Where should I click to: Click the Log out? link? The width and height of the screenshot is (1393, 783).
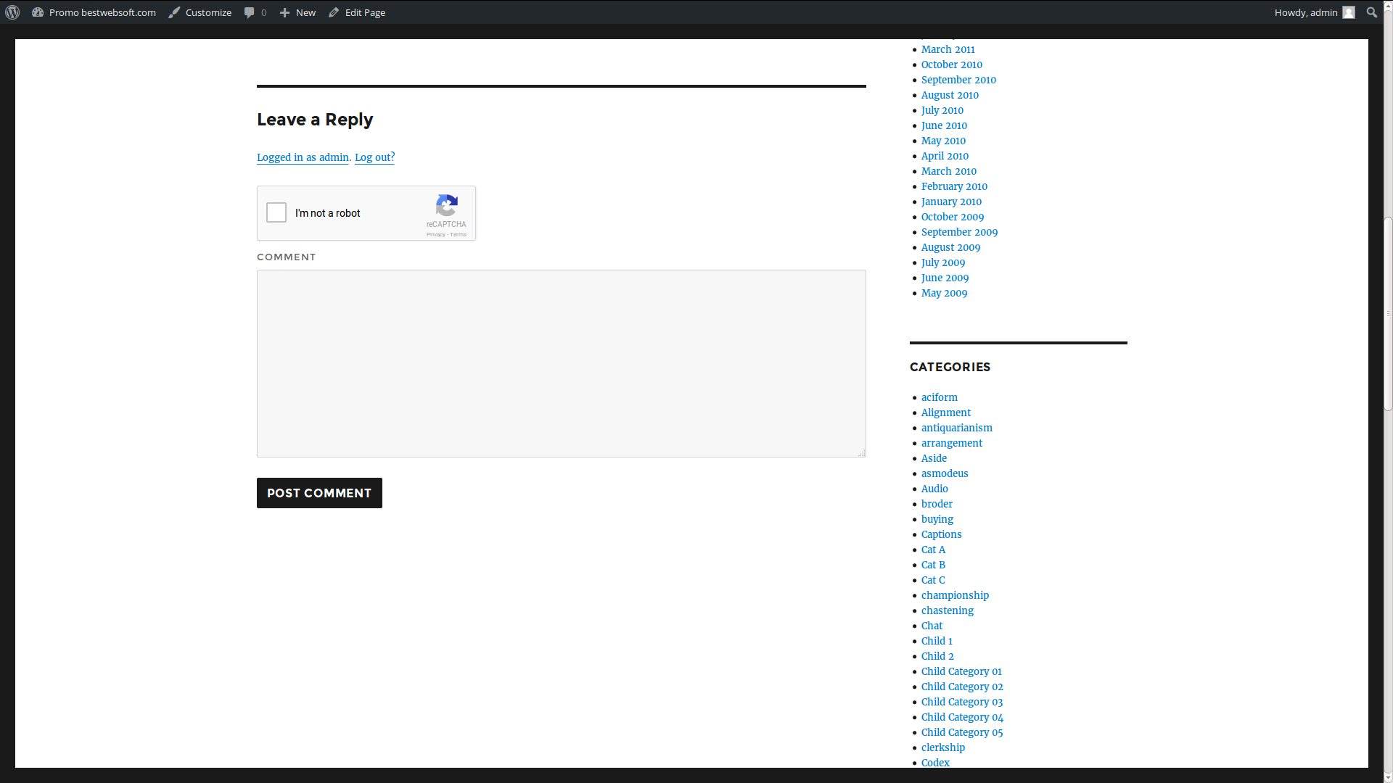pyautogui.click(x=374, y=157)
